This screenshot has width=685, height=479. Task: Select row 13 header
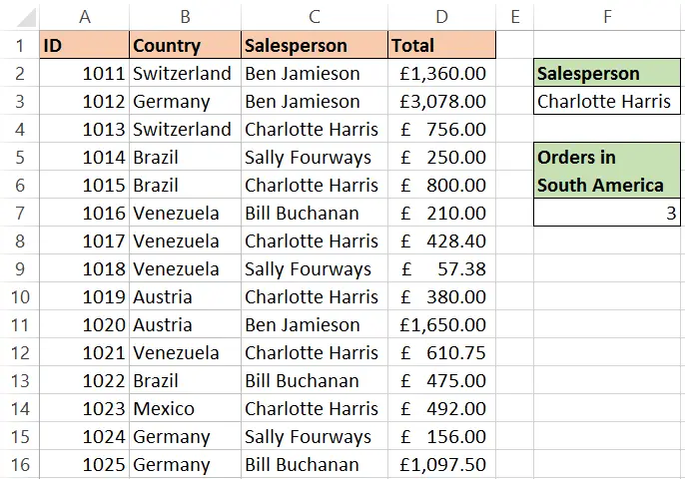(20, 381)
